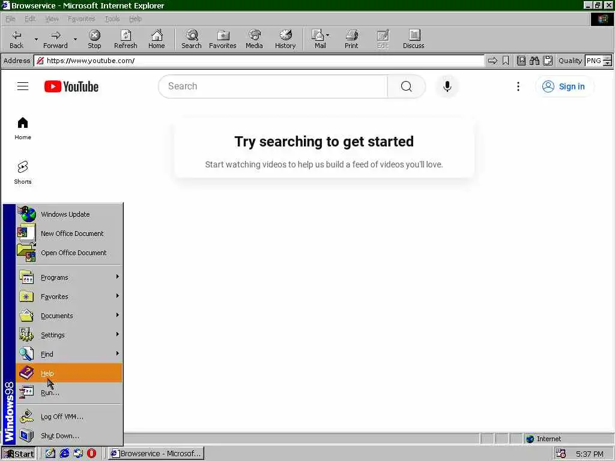
Task: Click the binoculars find icon
Action: (534, 61)
